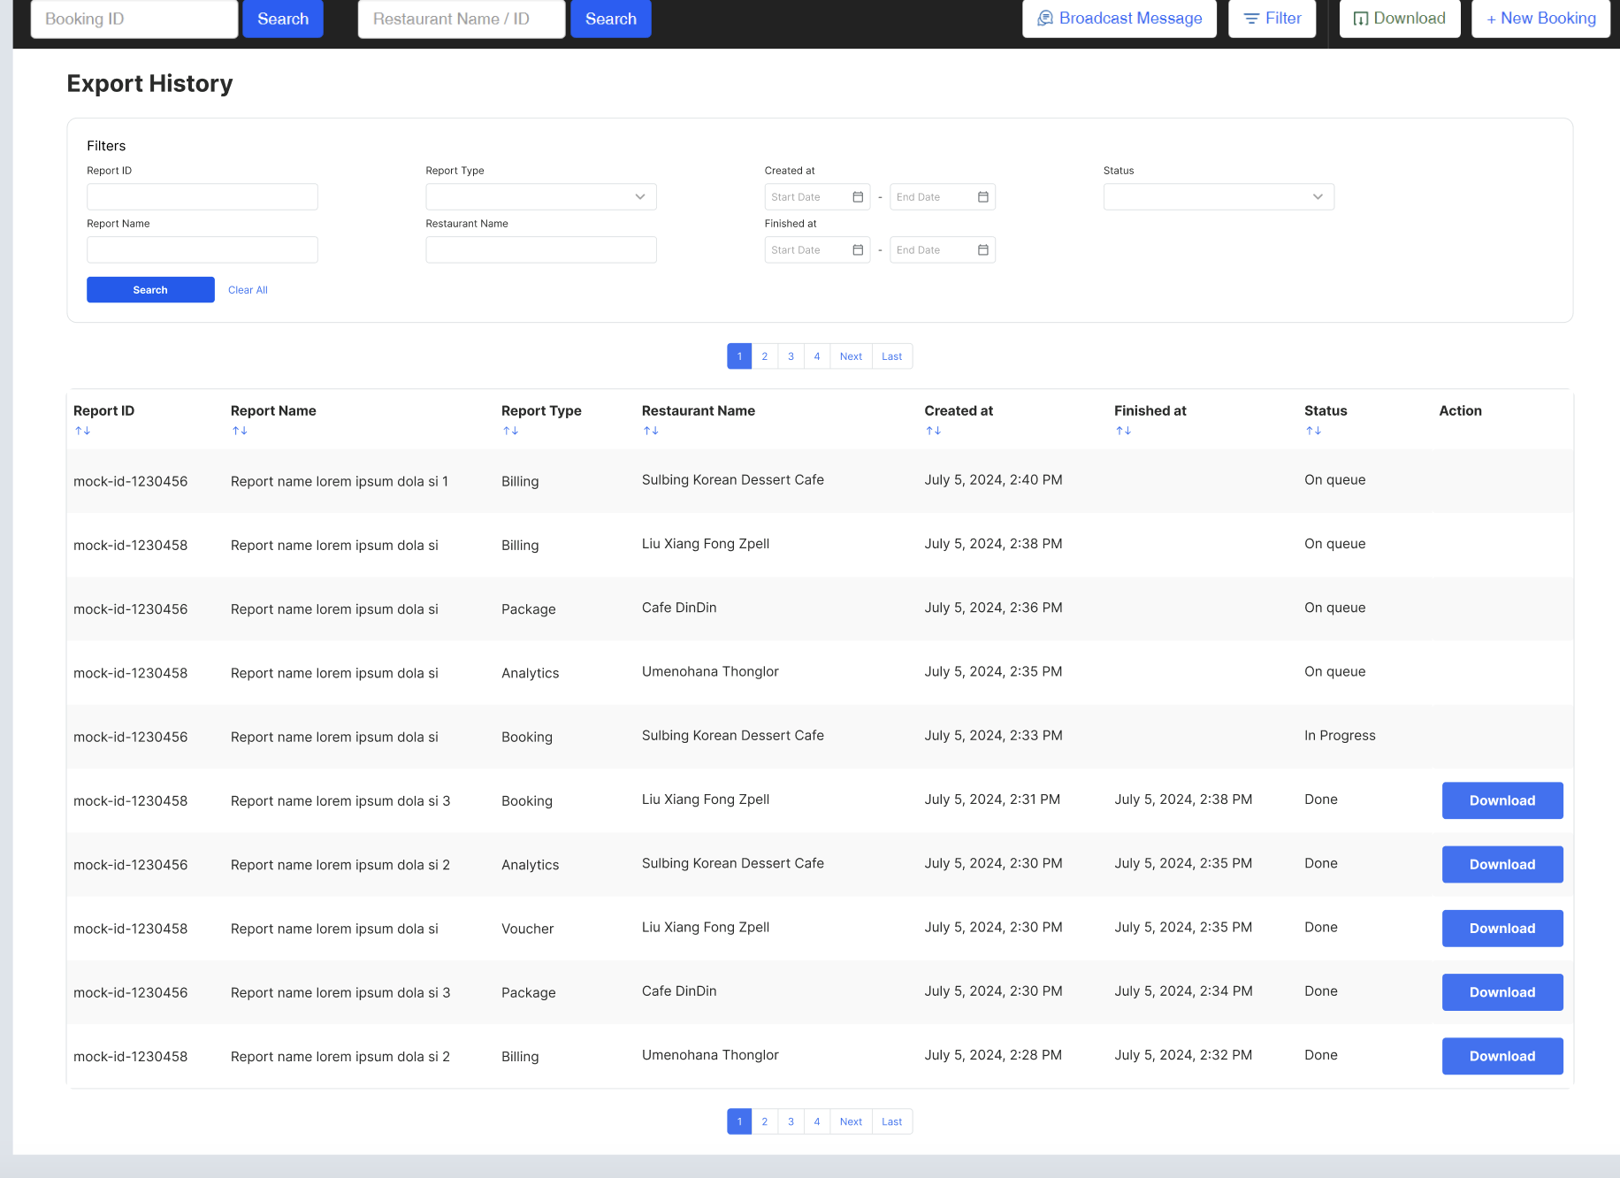The image size is (1620, 1178).
Task: Open the Filter menu in top bar
Action: [x=1272, y=19]
